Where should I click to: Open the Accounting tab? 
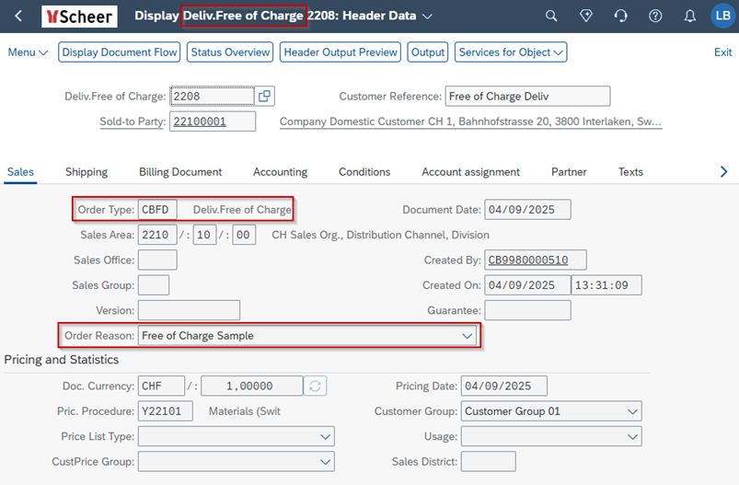pyautogui.click(x=280, y=172)
